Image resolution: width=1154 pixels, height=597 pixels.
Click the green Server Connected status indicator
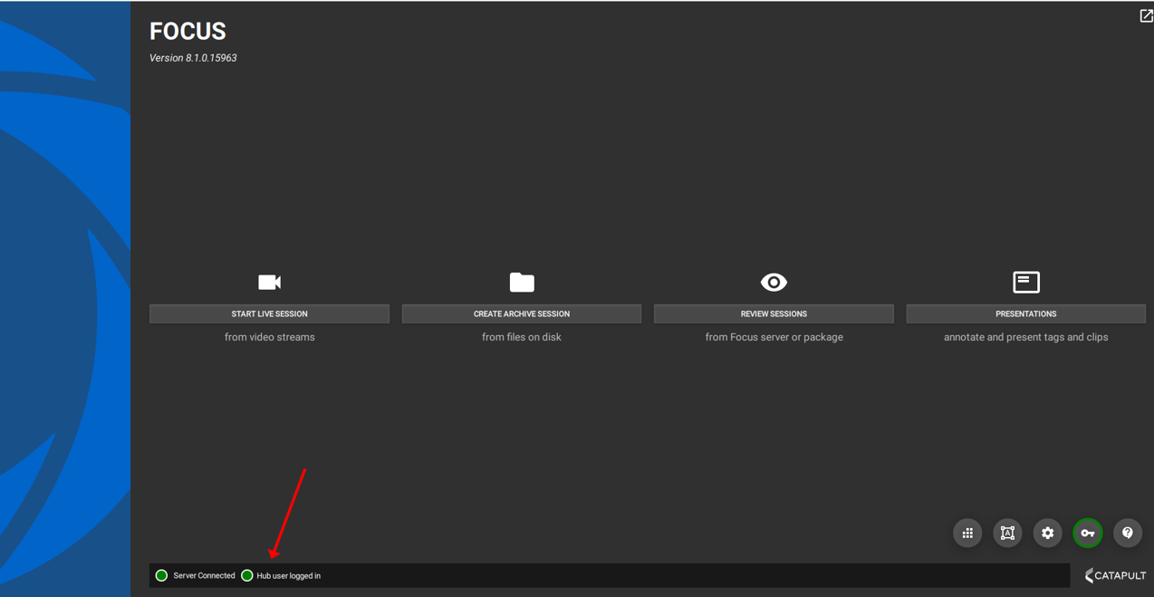click(x=161, y=575)
